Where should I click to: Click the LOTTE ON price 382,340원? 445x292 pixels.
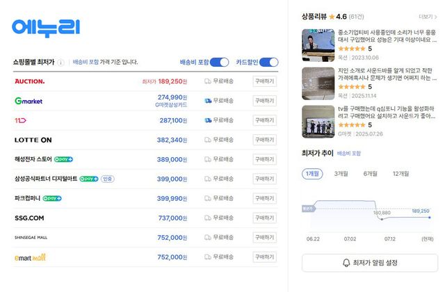point(172,140)
